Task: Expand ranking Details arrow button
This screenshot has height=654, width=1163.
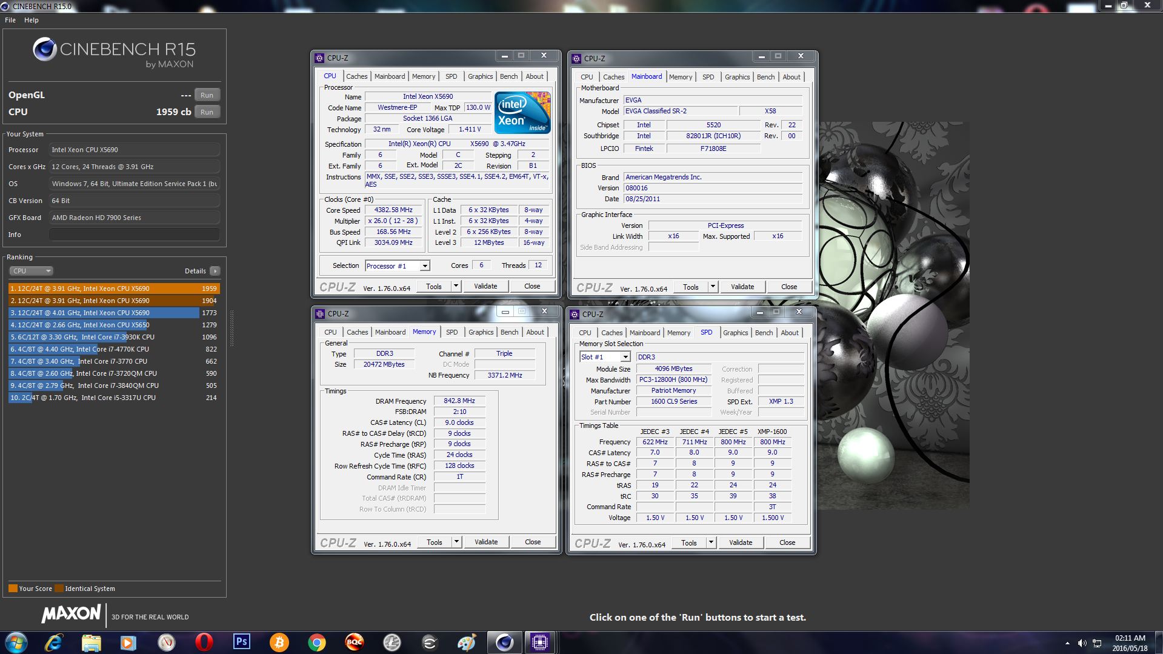Action: 215,271
